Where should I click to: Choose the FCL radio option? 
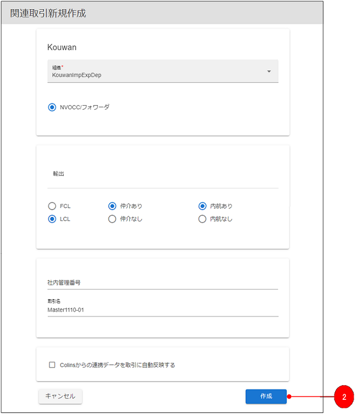pos(52,206)
